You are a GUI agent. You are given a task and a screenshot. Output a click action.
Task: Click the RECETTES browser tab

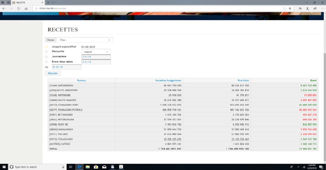point(23,2)
